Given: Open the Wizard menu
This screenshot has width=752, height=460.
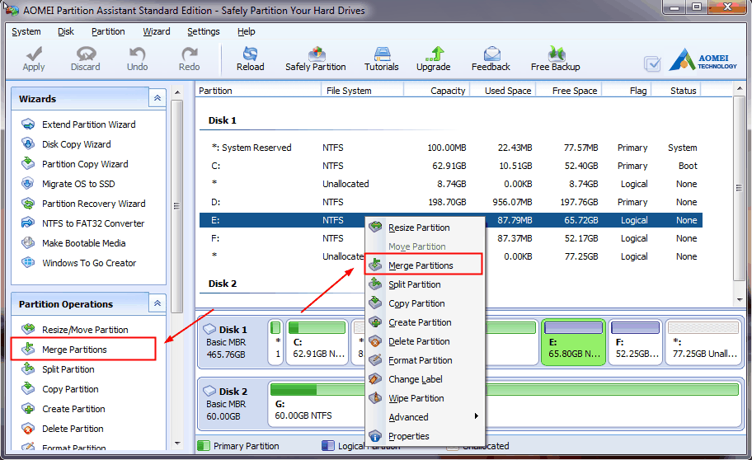Looking at the screenshot, I should (157, 31).
